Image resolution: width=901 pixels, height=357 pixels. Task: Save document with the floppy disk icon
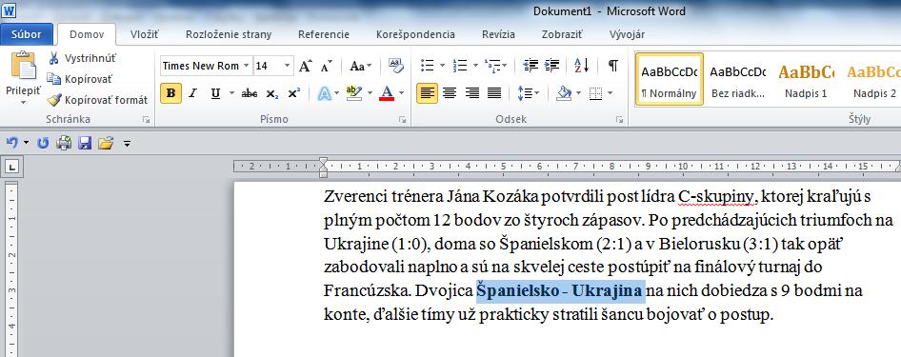tap(85, 143)
